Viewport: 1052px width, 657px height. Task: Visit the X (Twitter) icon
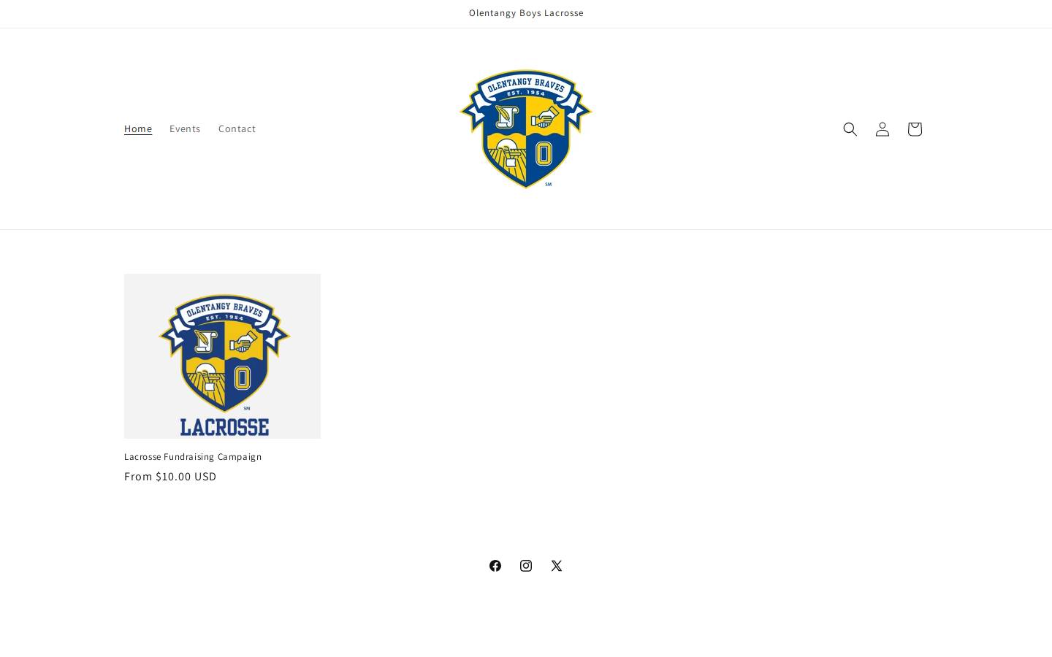click(557, 566)
